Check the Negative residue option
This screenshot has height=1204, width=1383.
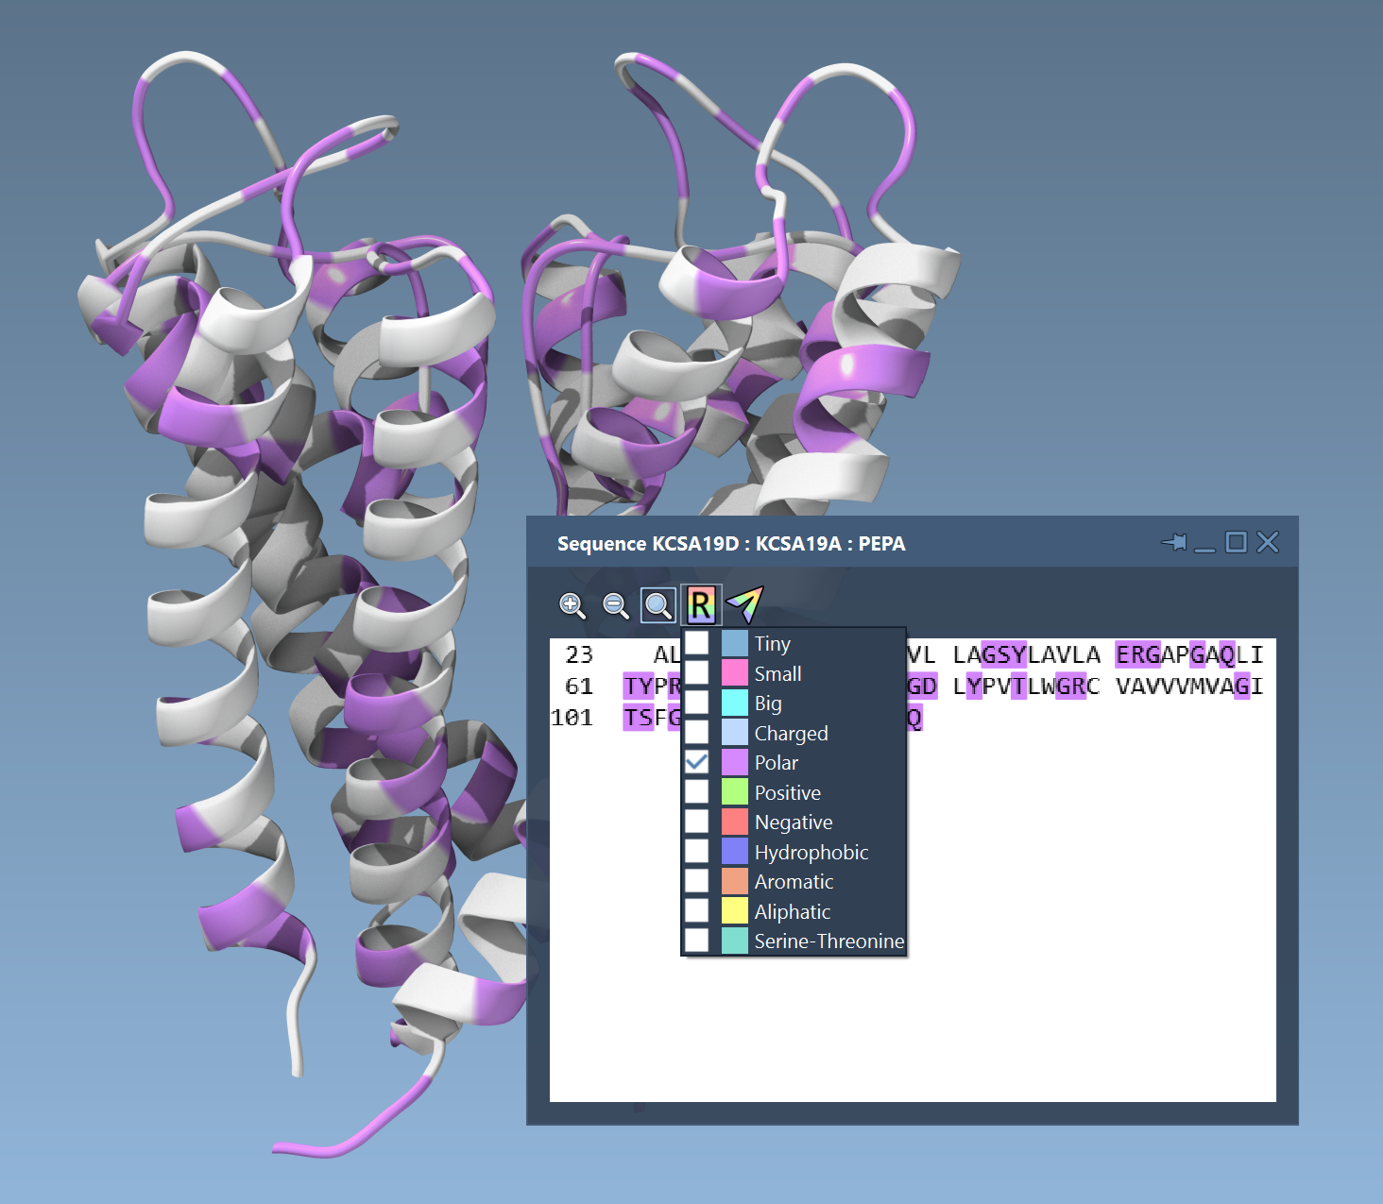coord(697,822)
